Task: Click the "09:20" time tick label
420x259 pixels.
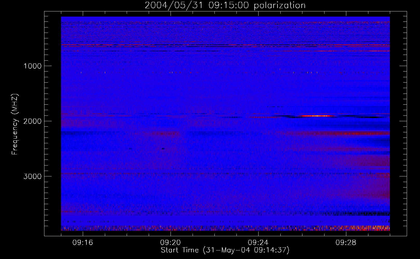Action: (x=171, y=243)
